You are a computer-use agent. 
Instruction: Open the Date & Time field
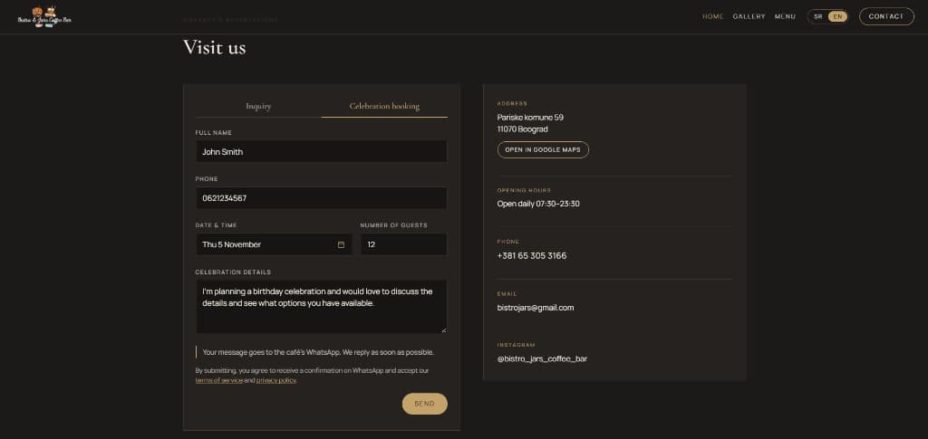tap(274, 244)
